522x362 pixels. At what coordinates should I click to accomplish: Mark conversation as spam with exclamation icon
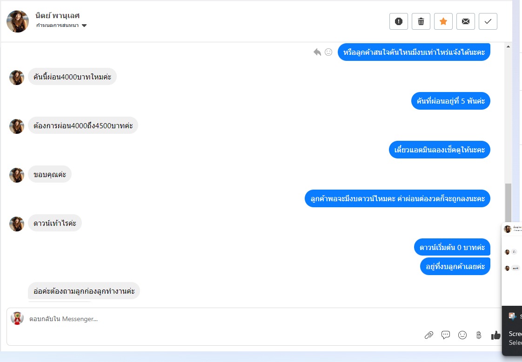[x=399, y=21]
